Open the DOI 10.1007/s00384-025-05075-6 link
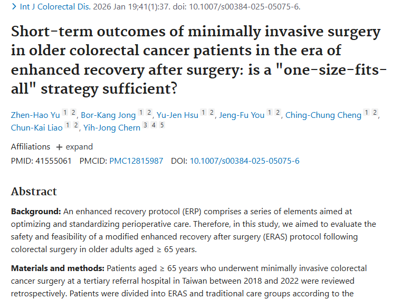 tap(244, 161)
